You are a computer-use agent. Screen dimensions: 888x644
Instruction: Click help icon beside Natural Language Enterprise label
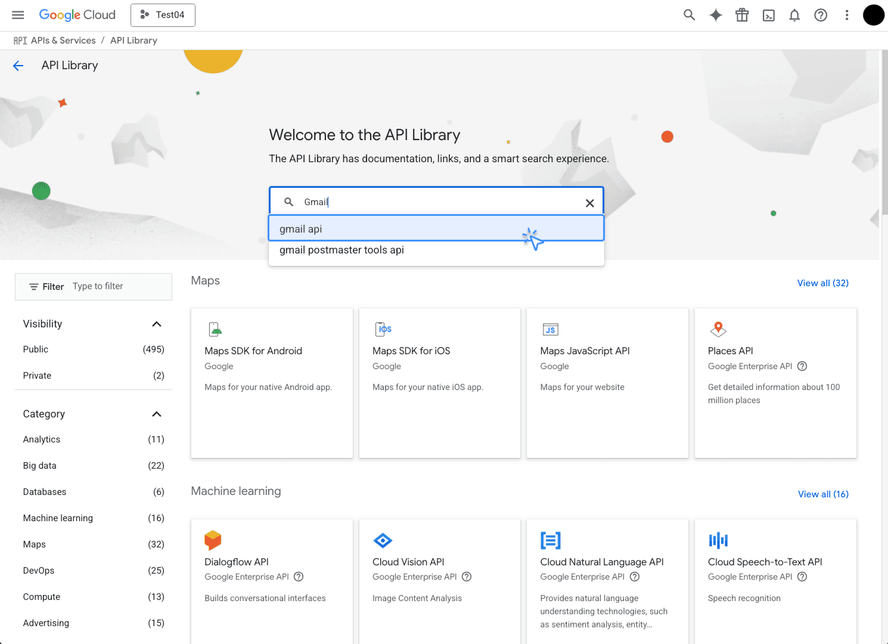click(635, 577)
